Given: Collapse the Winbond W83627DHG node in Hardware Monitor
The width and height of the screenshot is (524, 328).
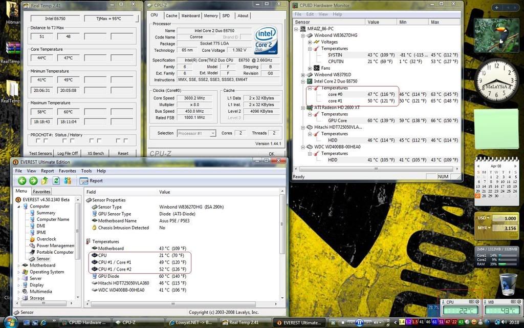Looking at the screenshot, I should [x=303, y=35].
